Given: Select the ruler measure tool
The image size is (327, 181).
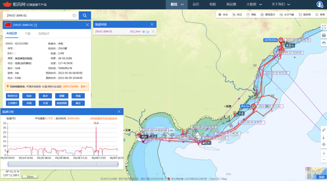Looking at the screenshot, I should [x=324, y=130].
